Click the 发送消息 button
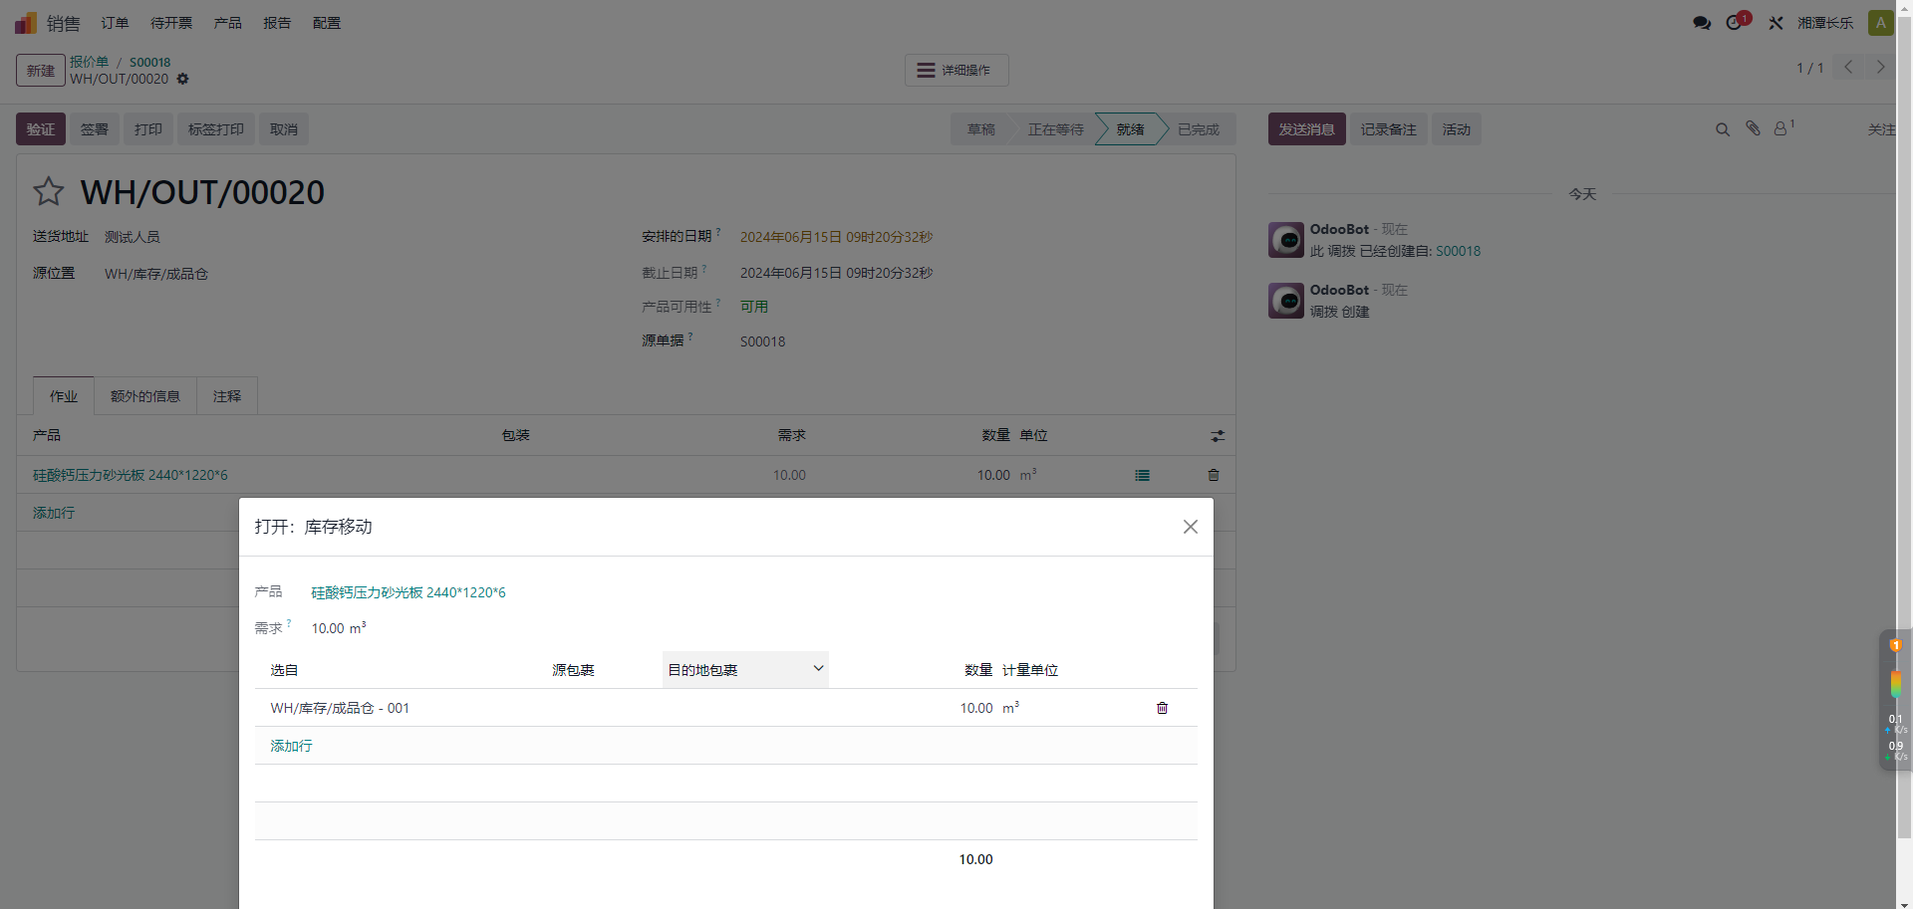The image size is (1913, 909). tap(1307, 129)
